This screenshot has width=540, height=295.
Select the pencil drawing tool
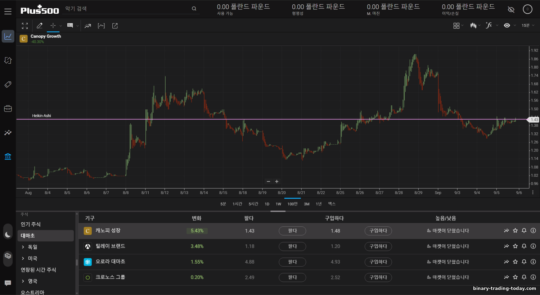pyautogui.click(x=40, y=26)
